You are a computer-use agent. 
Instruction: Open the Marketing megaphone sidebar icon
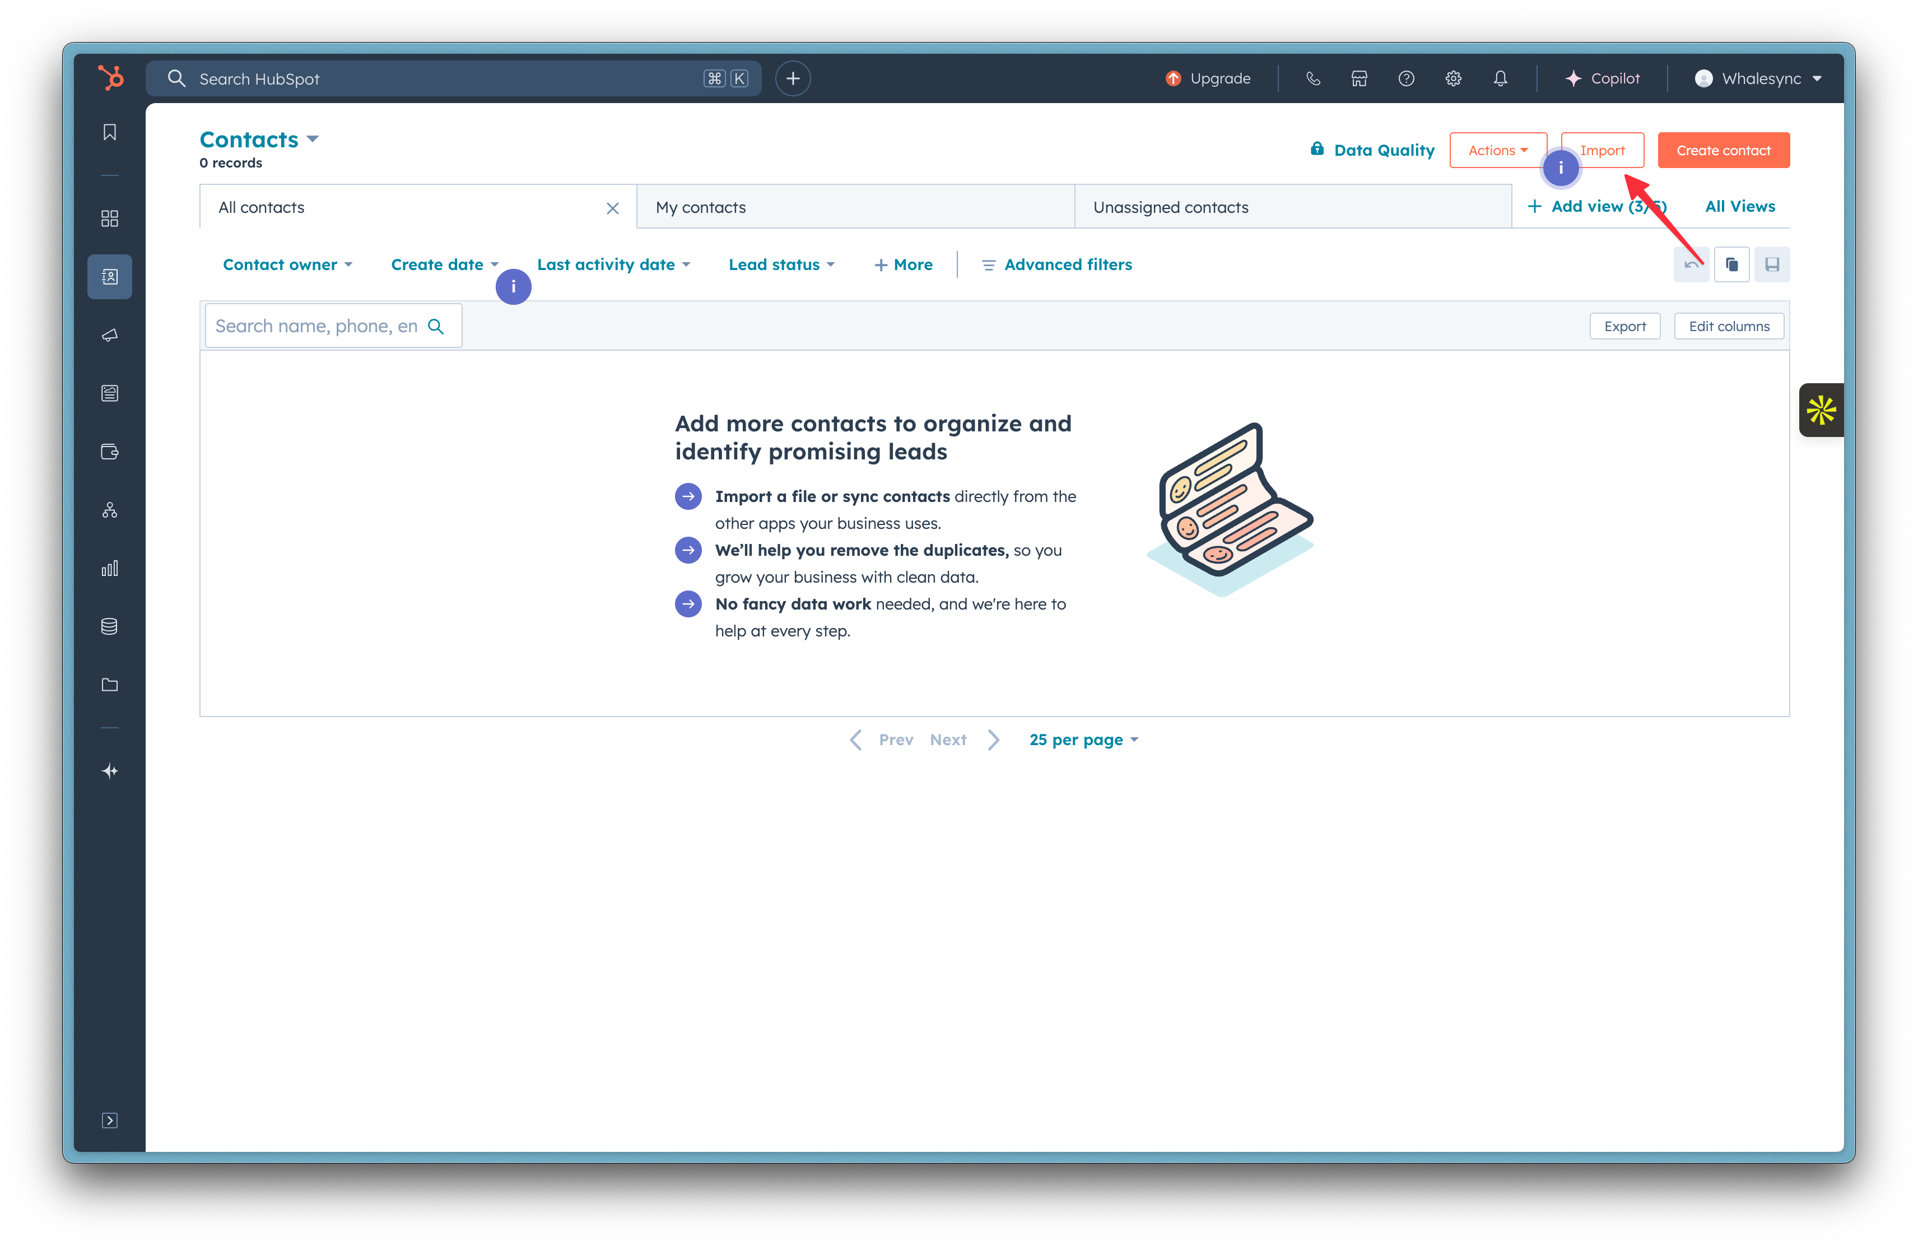[110, 335]
